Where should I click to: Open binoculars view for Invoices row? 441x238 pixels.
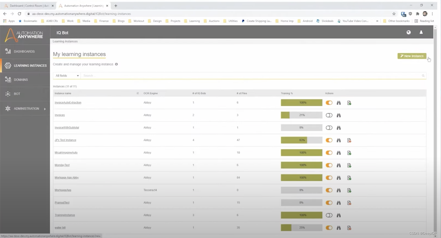[339, 115]
